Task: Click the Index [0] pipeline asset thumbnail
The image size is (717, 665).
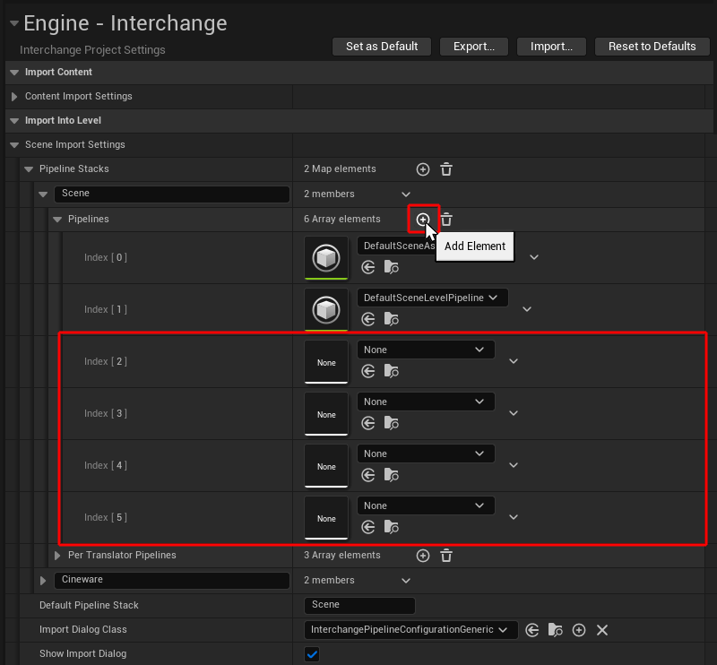Action: [326, 258]
